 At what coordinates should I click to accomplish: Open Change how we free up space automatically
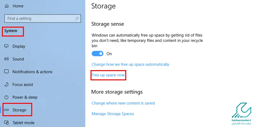(130, 64)
